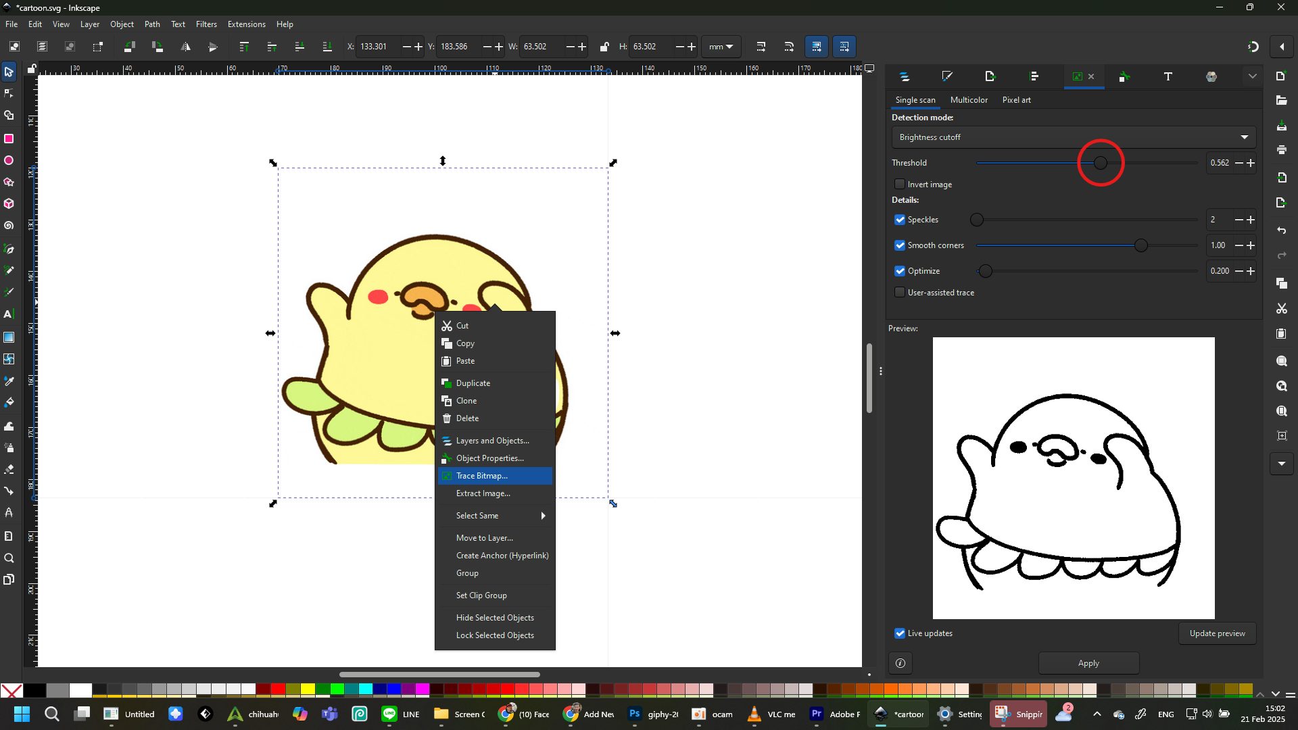
Task: Switch to Pixel art tab
Action: point(1016,100)
